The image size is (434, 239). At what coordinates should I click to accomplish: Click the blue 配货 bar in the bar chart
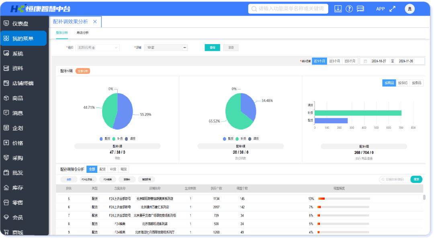click(x=331, y=121)
